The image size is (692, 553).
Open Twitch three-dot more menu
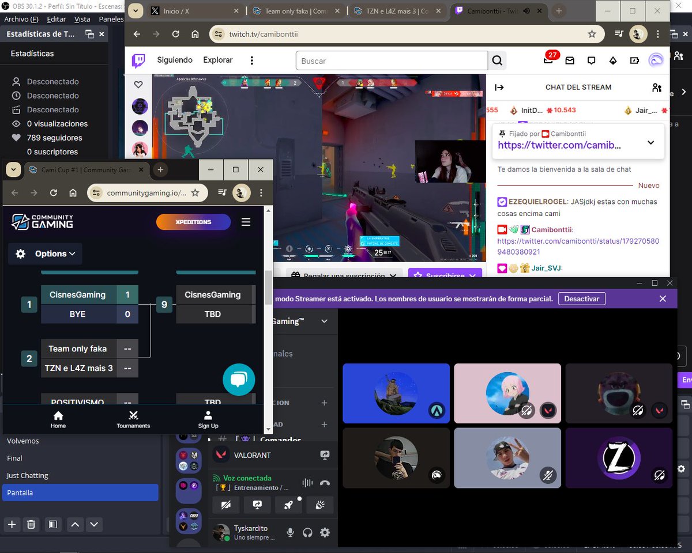pyautogui.click(x=251, y=60)
